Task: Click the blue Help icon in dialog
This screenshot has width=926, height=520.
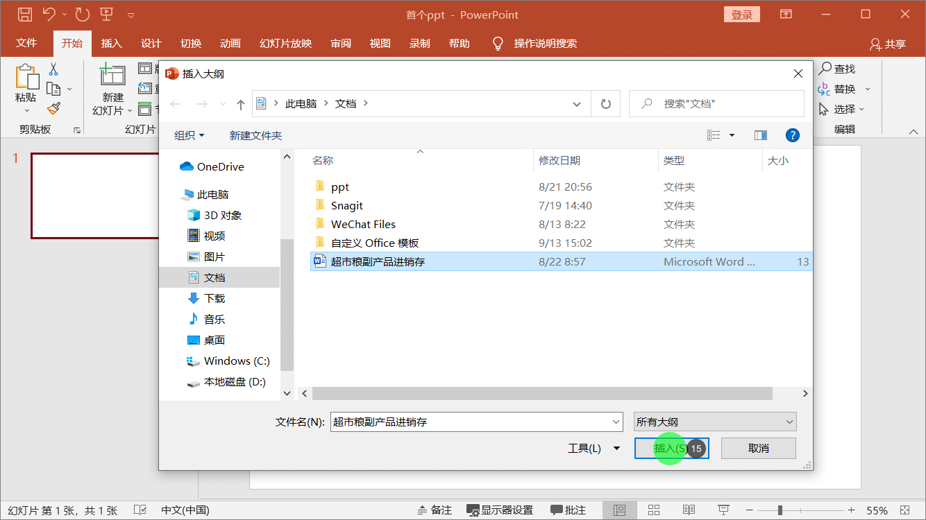Action: pos(792,135)
